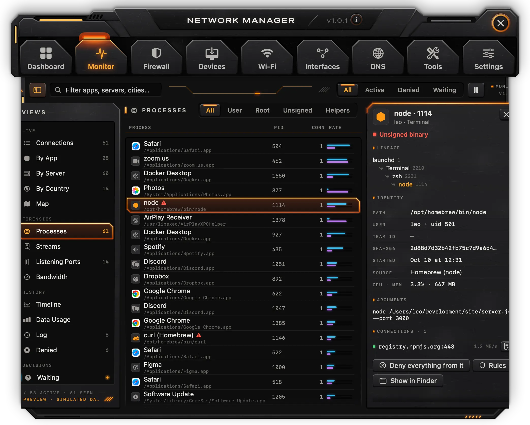Screen dimensions: 530x425
Task: Click the orange timeline slider marker
Action: tap(257, 93)
